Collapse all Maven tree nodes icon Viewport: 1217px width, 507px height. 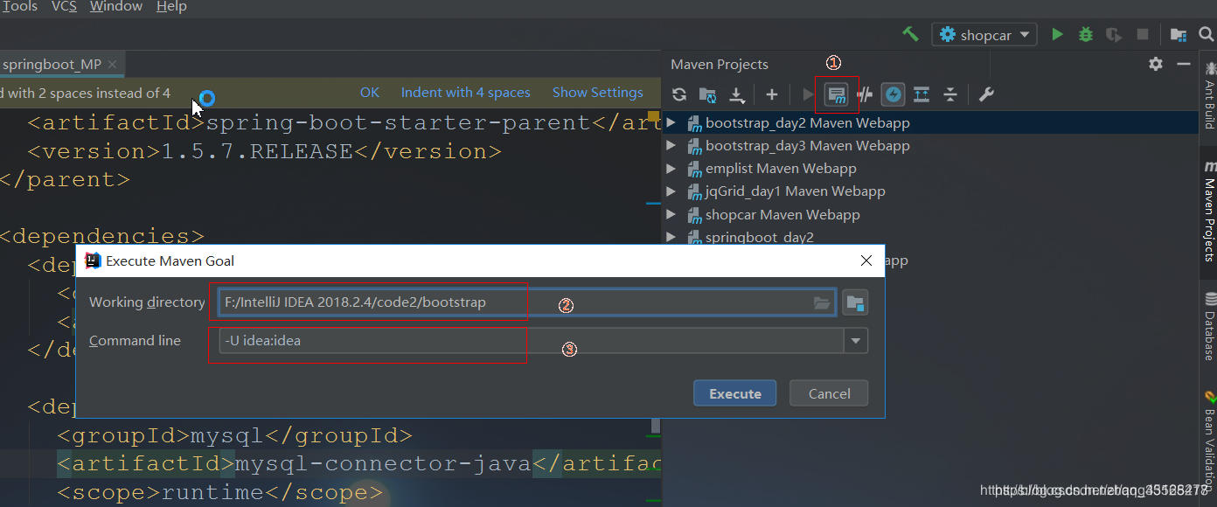(950, 94)
